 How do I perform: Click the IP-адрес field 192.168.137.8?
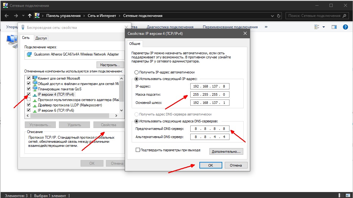(210, 86)
